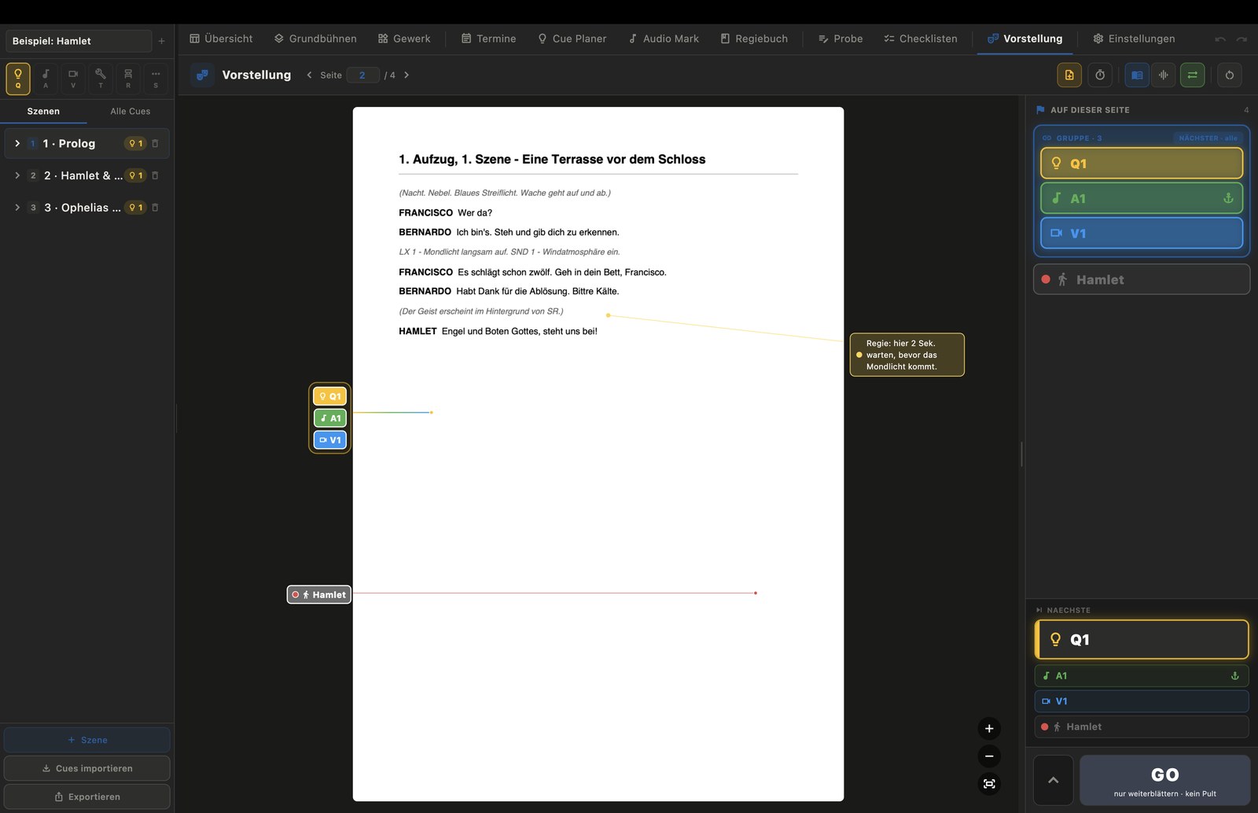
Task: Click the add-page document icon in toolbar
Action: tap(1069, 75)
